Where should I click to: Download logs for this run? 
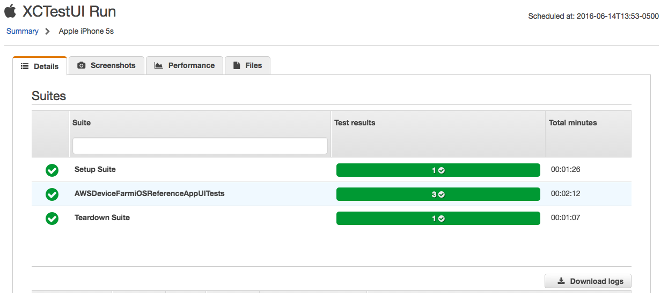click(x=588, y=281)
